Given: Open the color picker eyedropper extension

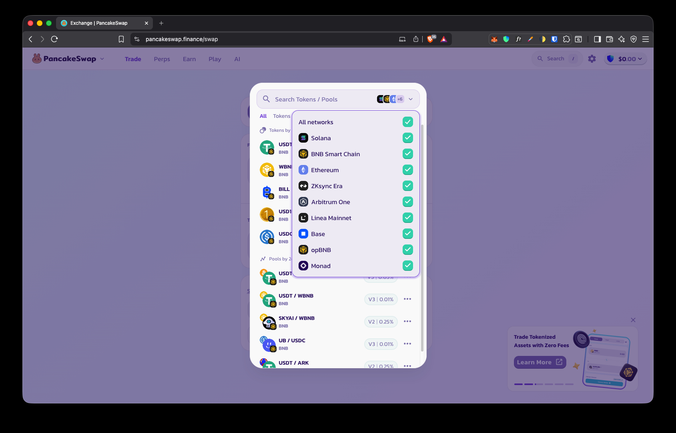Looking at the screenshot, I should (530, 39).
